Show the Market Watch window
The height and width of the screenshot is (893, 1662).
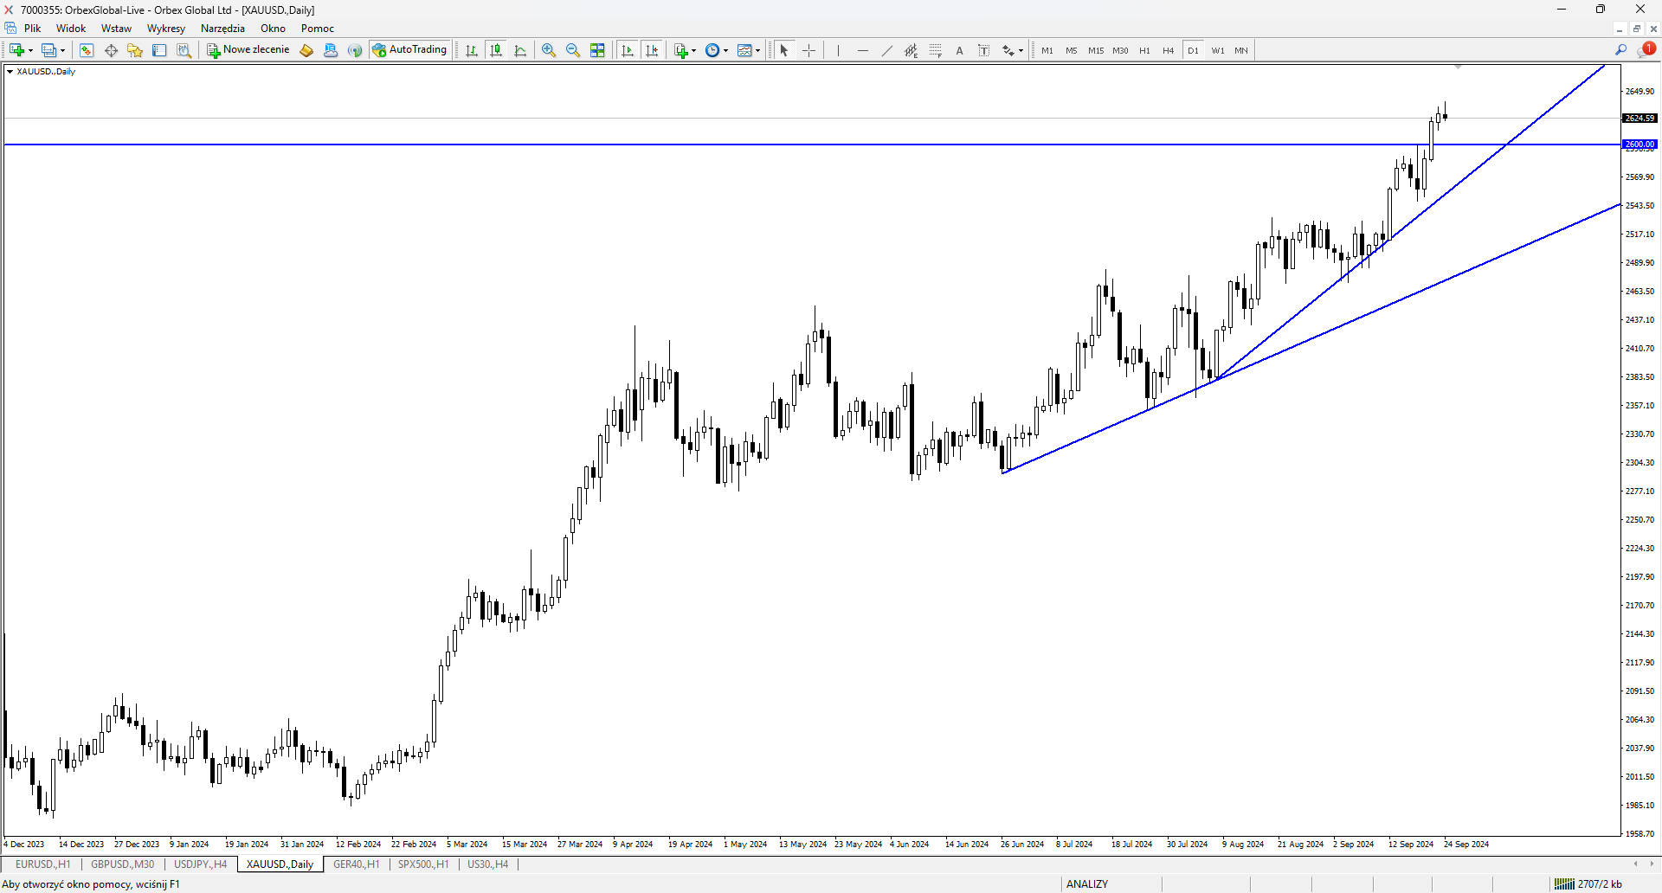87,50
